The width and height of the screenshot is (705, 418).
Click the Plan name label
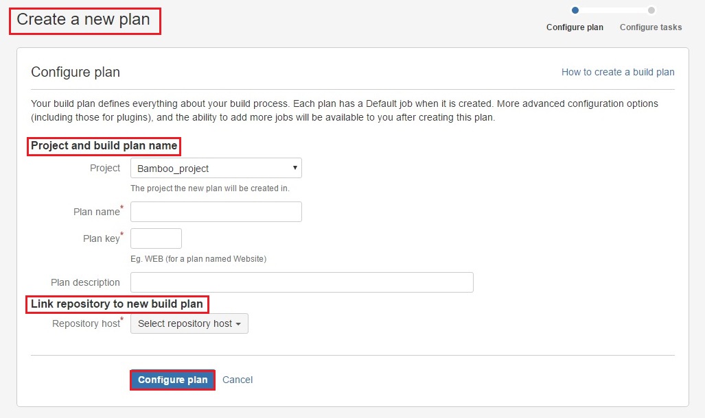(97, 212)
